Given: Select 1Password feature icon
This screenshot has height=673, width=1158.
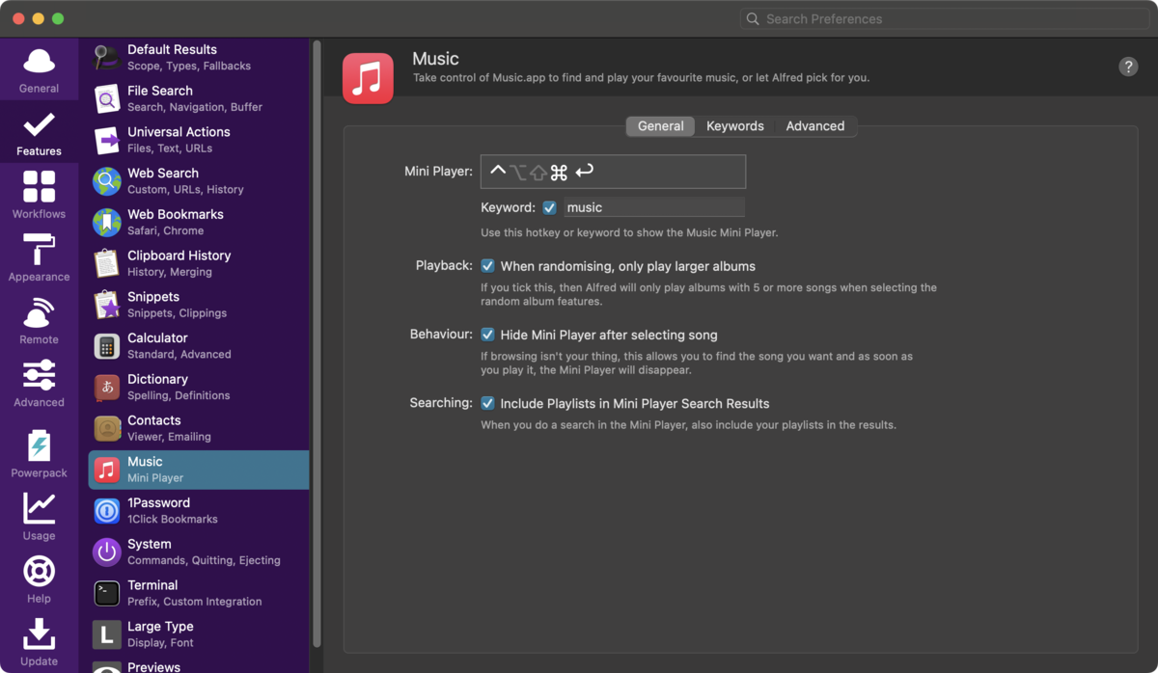Looking at the screenshot, I should tap(106, 511).
